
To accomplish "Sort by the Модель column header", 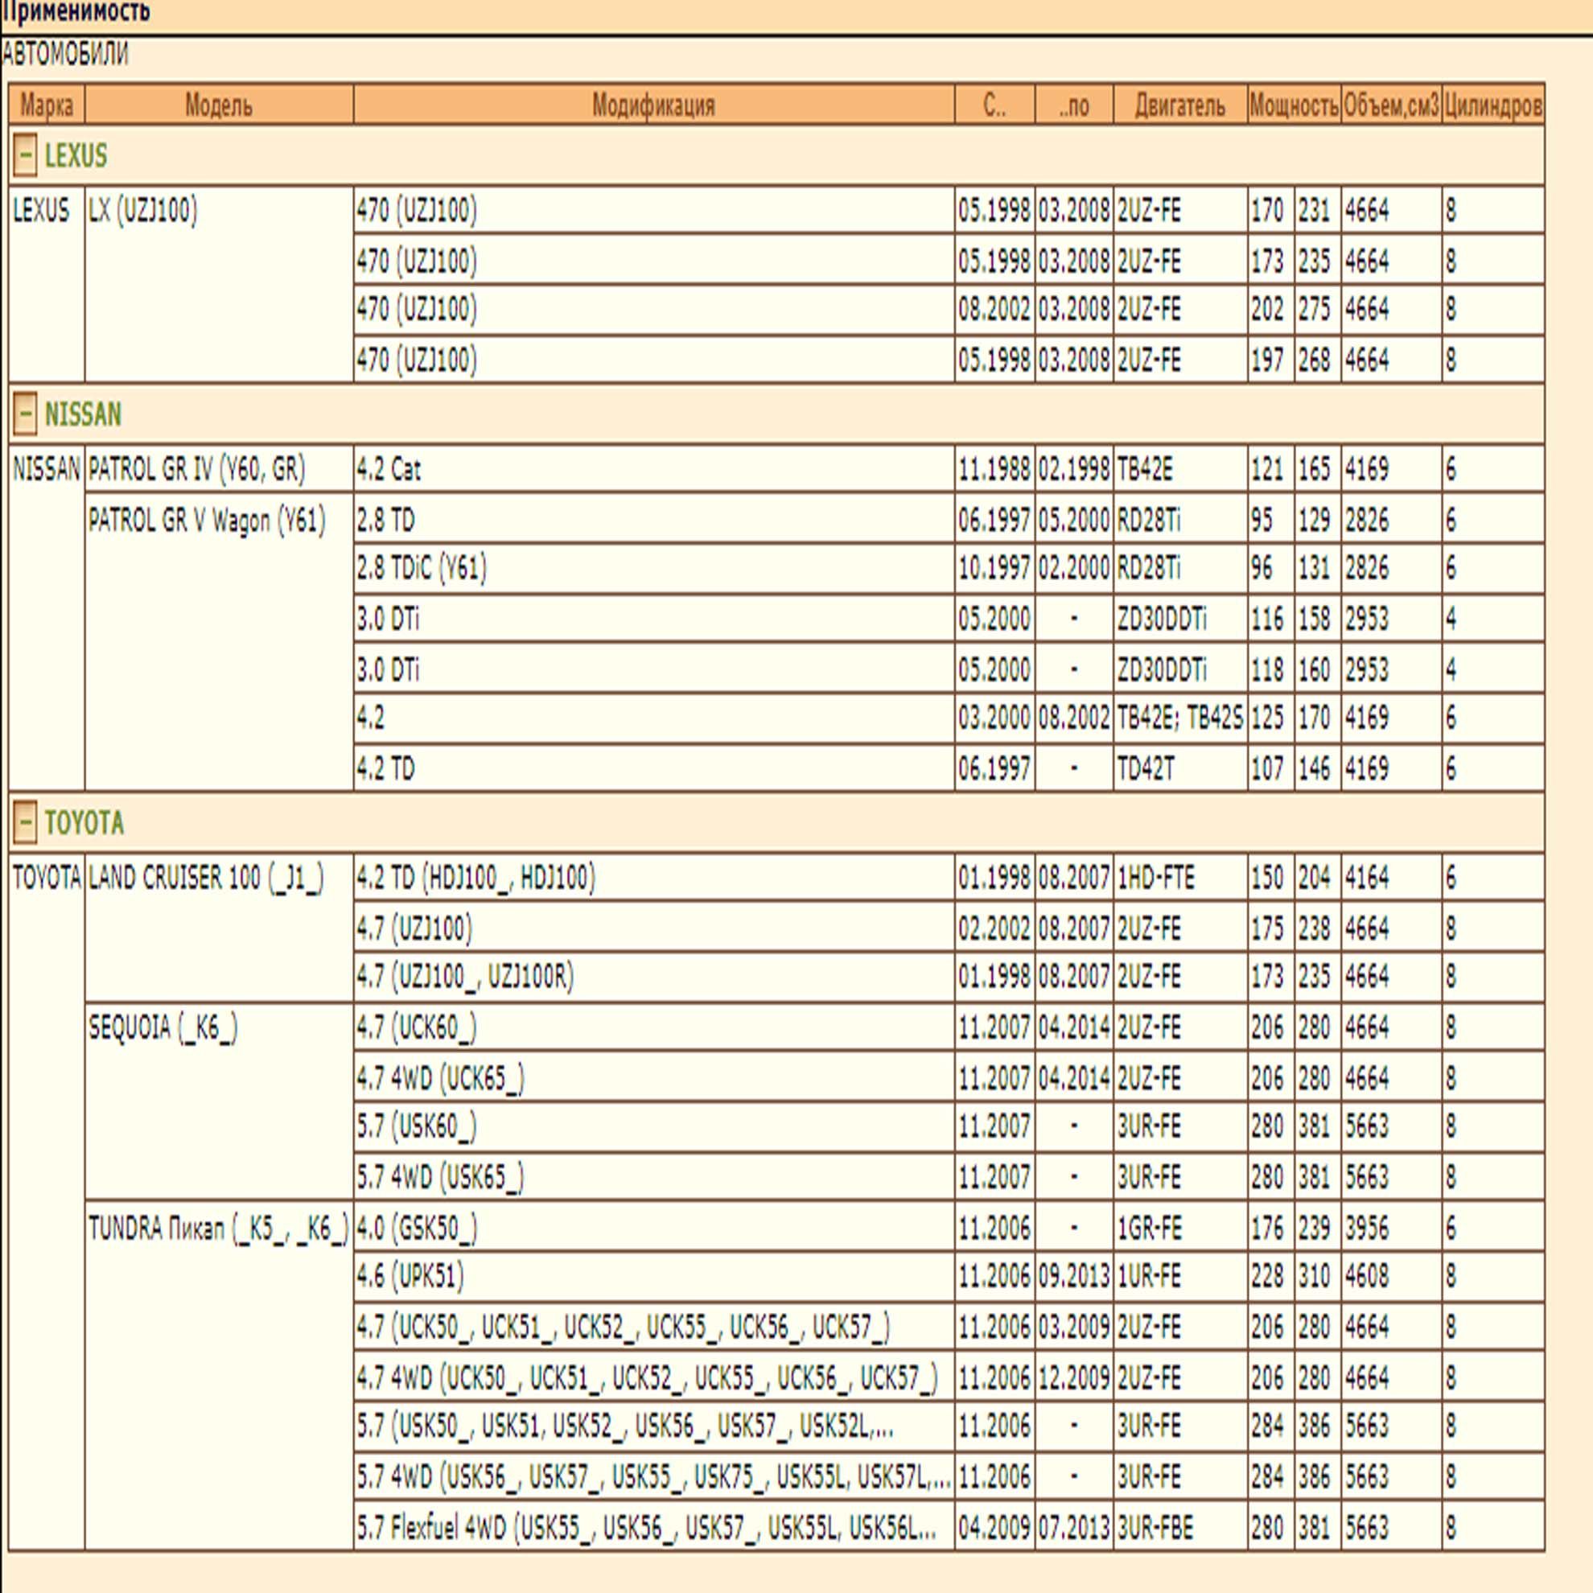I will 219,105.
